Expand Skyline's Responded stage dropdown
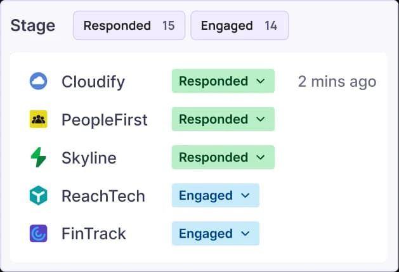399x272 pixels. pyautogui.click(x=223, y=157)
